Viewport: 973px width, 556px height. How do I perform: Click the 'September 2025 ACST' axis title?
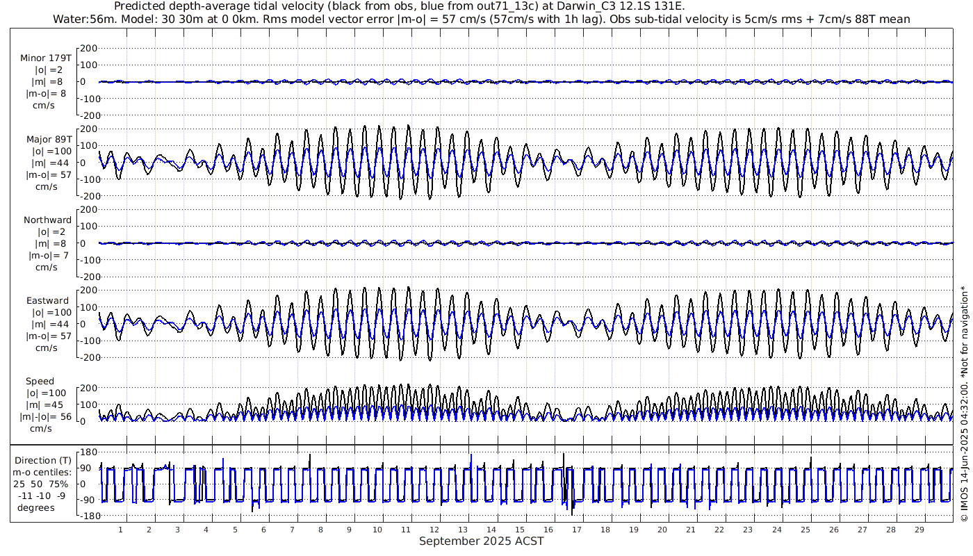[x=481, y=541]
